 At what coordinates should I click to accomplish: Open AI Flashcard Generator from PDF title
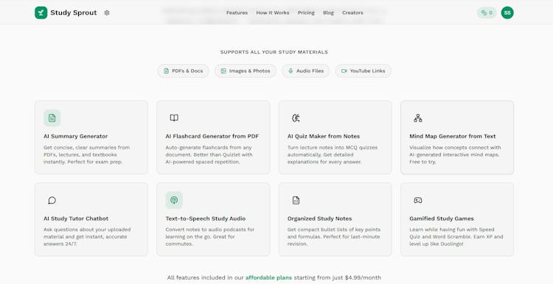(x=212, y=136)
